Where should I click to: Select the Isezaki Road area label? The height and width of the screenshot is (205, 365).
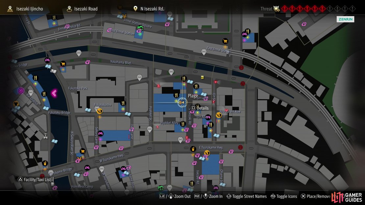[86, 9]
